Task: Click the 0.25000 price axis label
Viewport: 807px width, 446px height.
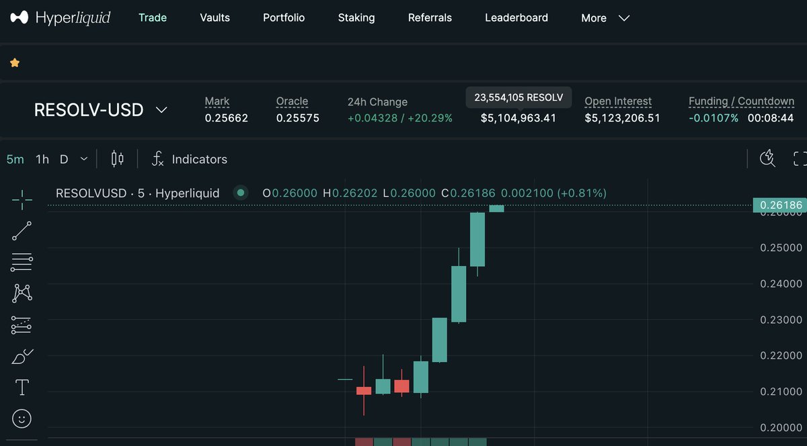Action: [x=781, y=248]
